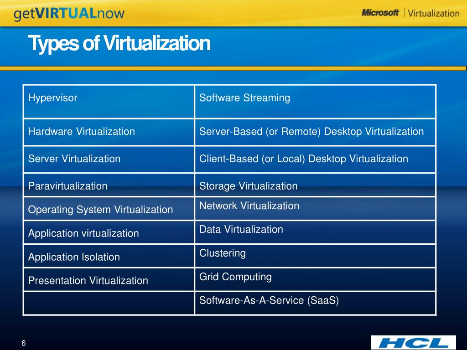Viewport: 467px width, 350px height.
Task: Click the 'Clustering' cell
Action: (315, 256)
